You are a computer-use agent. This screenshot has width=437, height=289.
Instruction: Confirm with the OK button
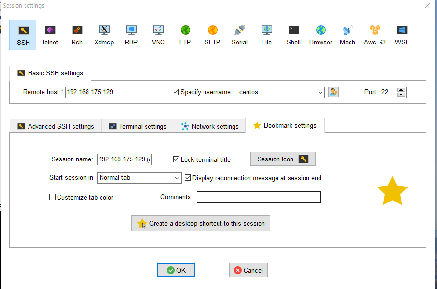(x=176, y=270)
